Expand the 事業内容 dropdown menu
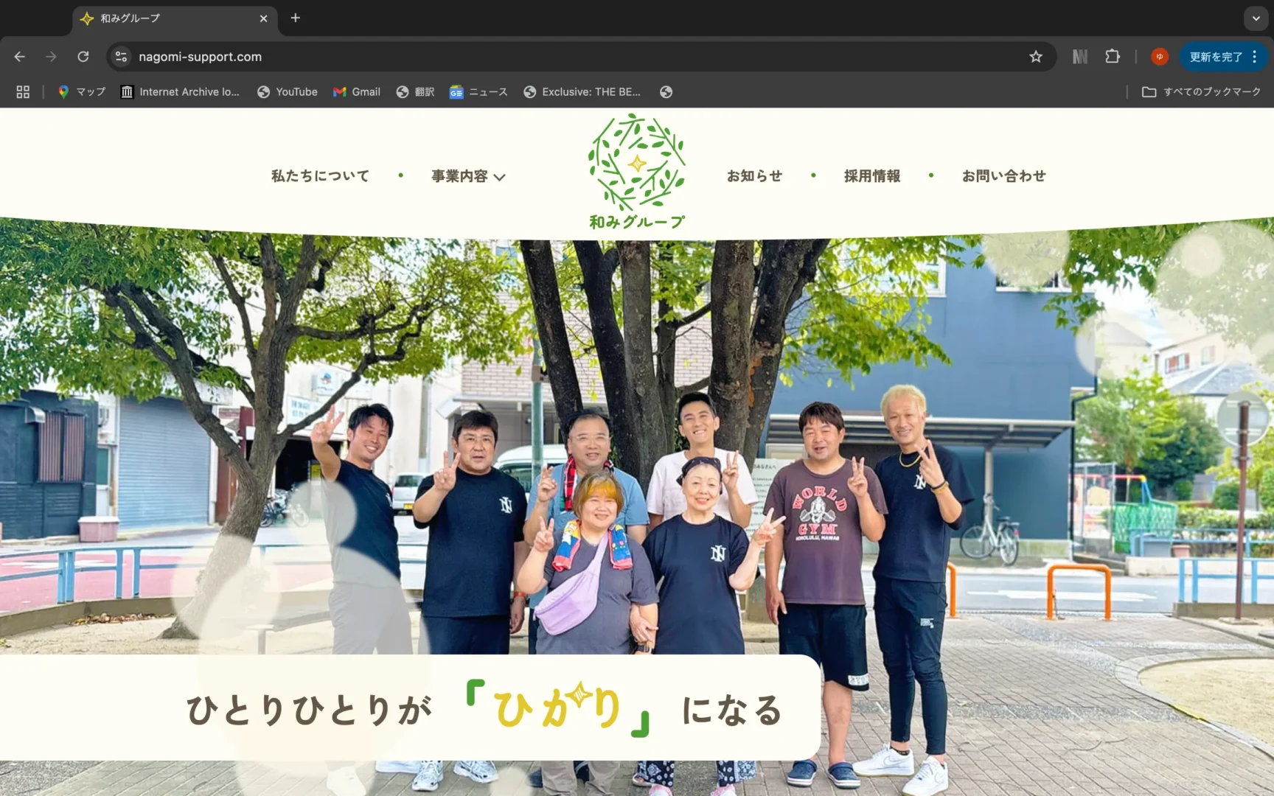 point(468,176)
